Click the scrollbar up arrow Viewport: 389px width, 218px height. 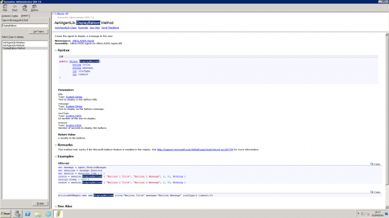pos(387,35)
